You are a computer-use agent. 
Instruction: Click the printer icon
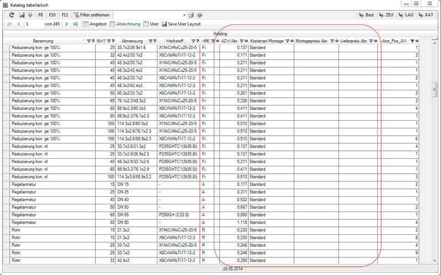190,15
